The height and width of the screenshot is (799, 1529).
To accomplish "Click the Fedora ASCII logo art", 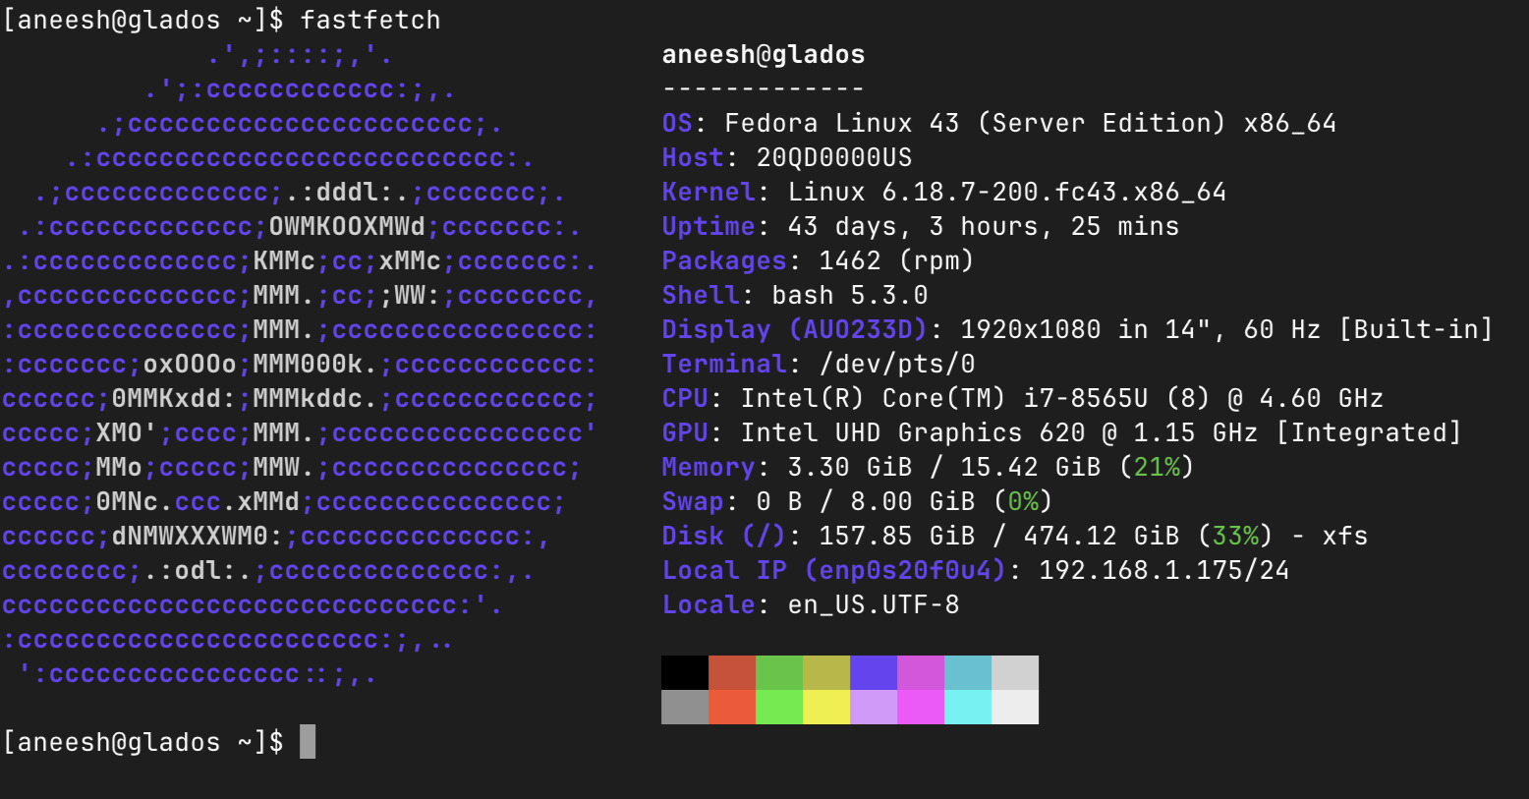I will [299, 364].
